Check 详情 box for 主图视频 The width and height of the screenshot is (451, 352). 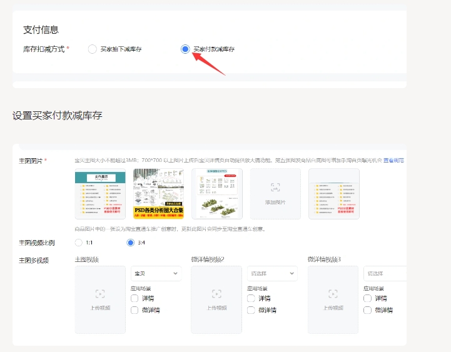134,298
